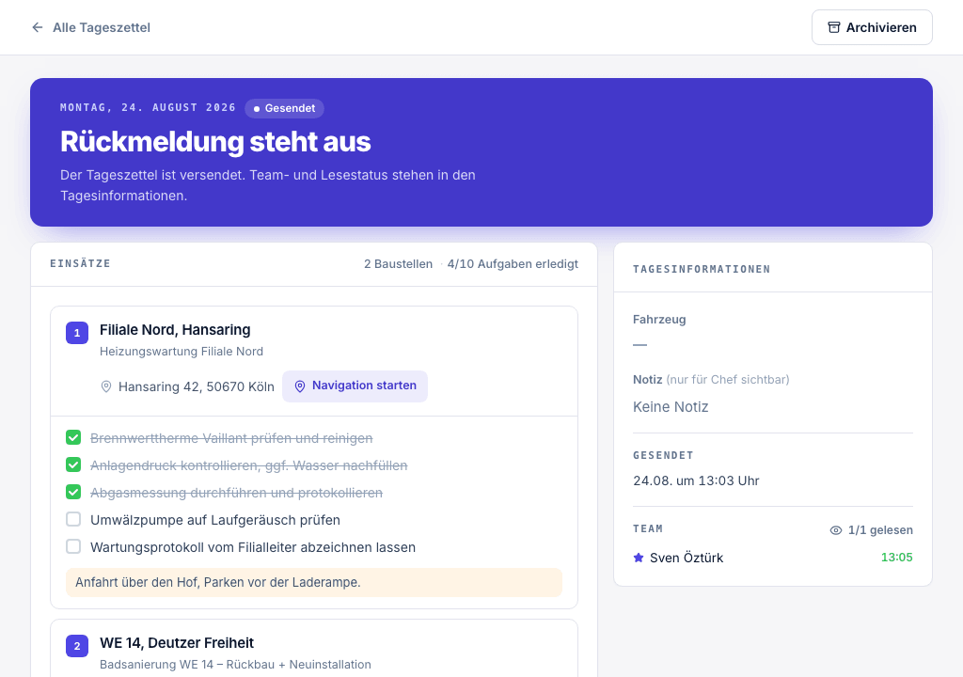Click the 1/1 gelesen status

[x=880, y=530]
